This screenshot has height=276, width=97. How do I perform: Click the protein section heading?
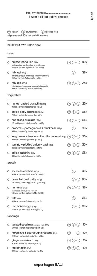12,163
